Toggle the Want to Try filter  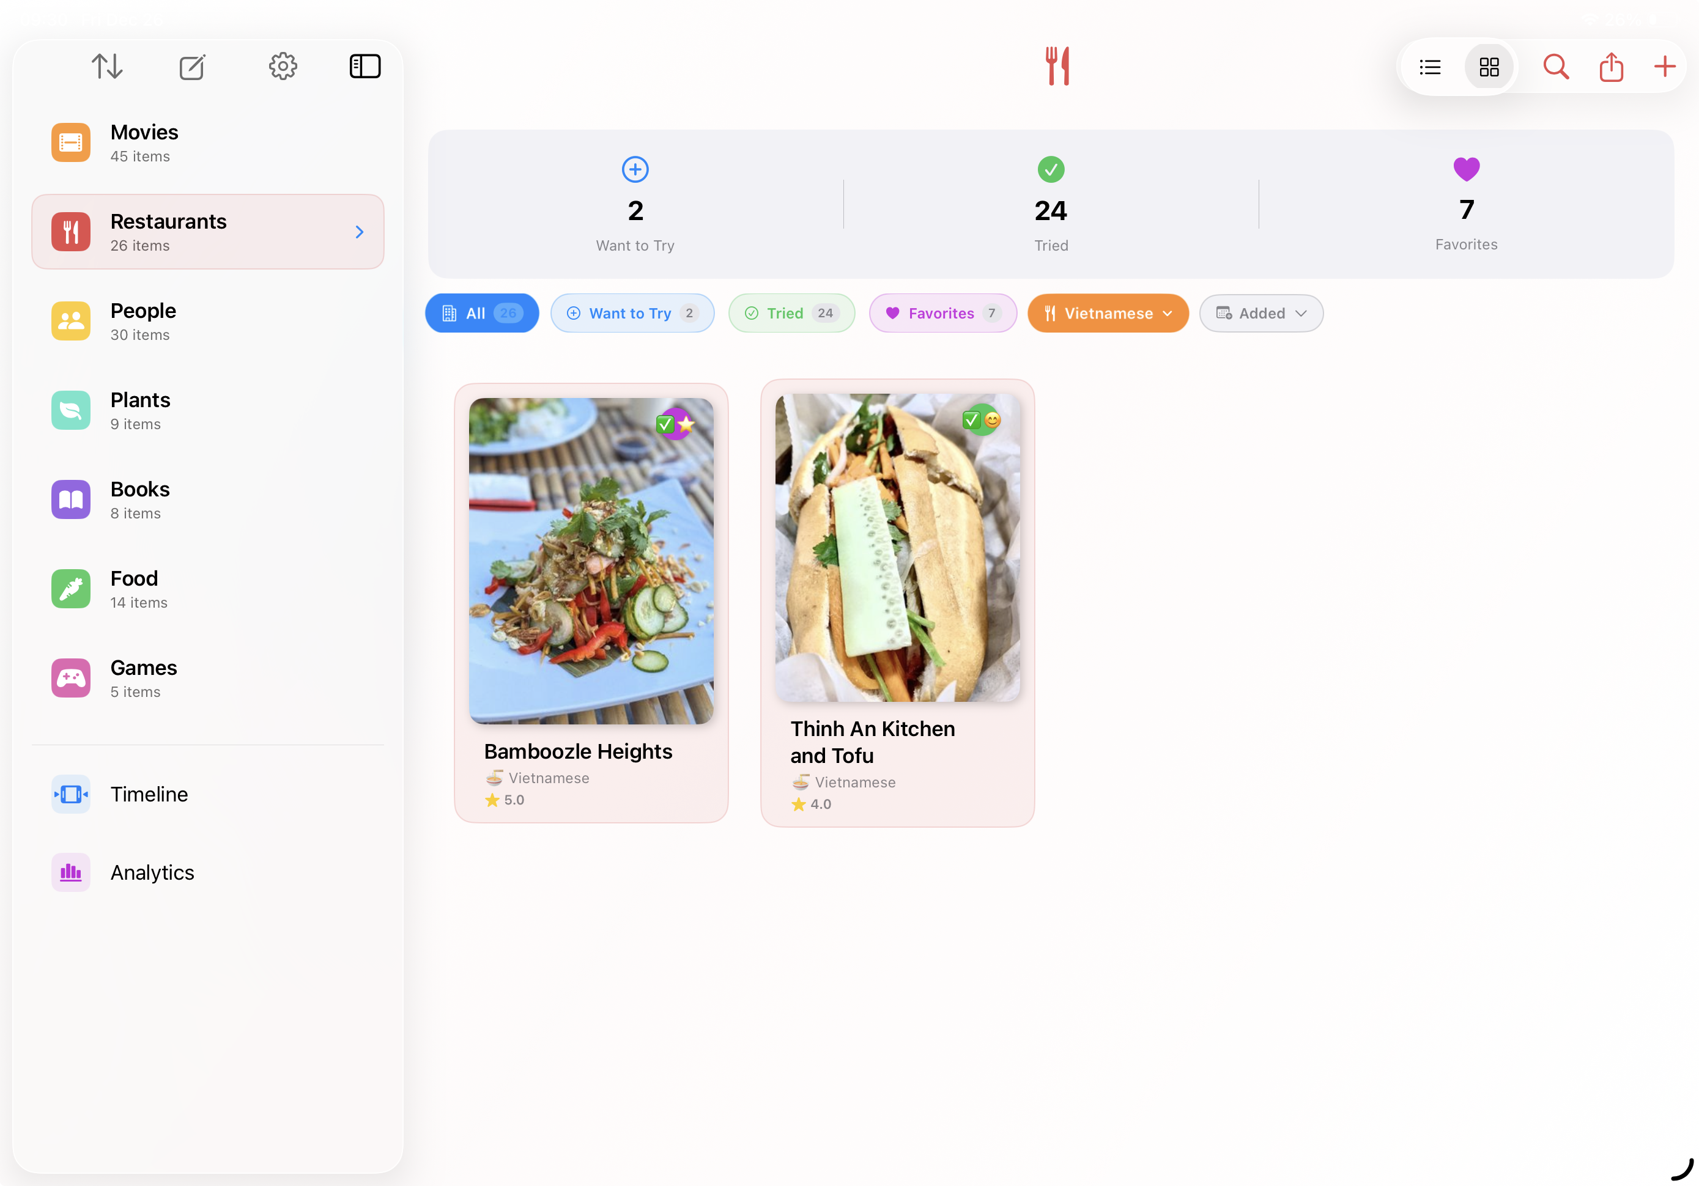click(632, 313)
